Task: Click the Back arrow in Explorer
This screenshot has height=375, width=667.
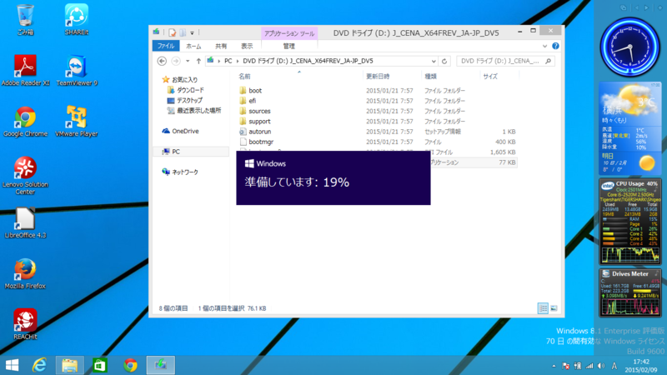Action: [x=162, y=61]
